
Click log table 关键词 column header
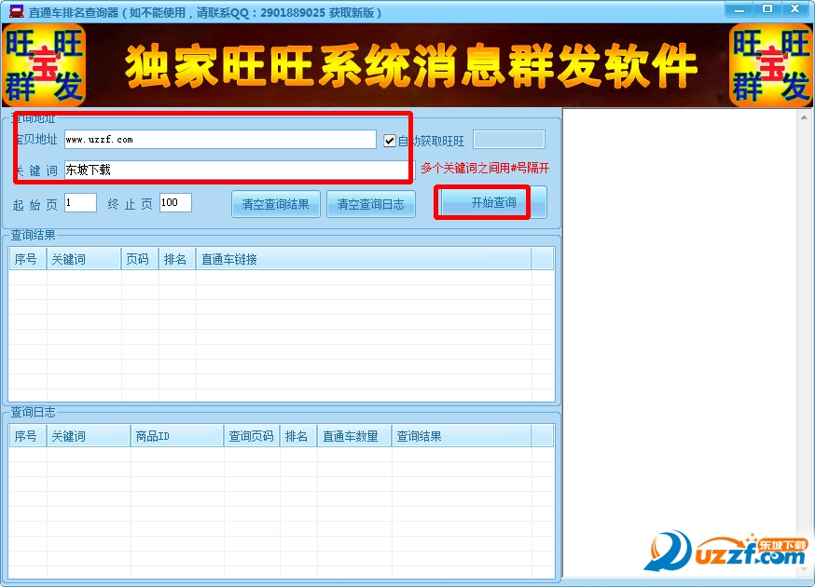click(x=89, y=436)
